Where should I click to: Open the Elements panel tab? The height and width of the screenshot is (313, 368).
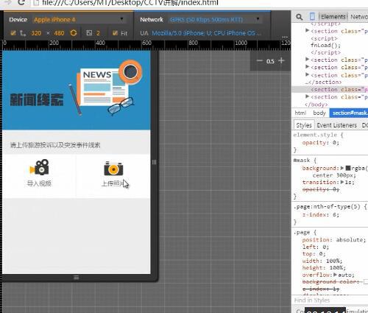(333, 17)
